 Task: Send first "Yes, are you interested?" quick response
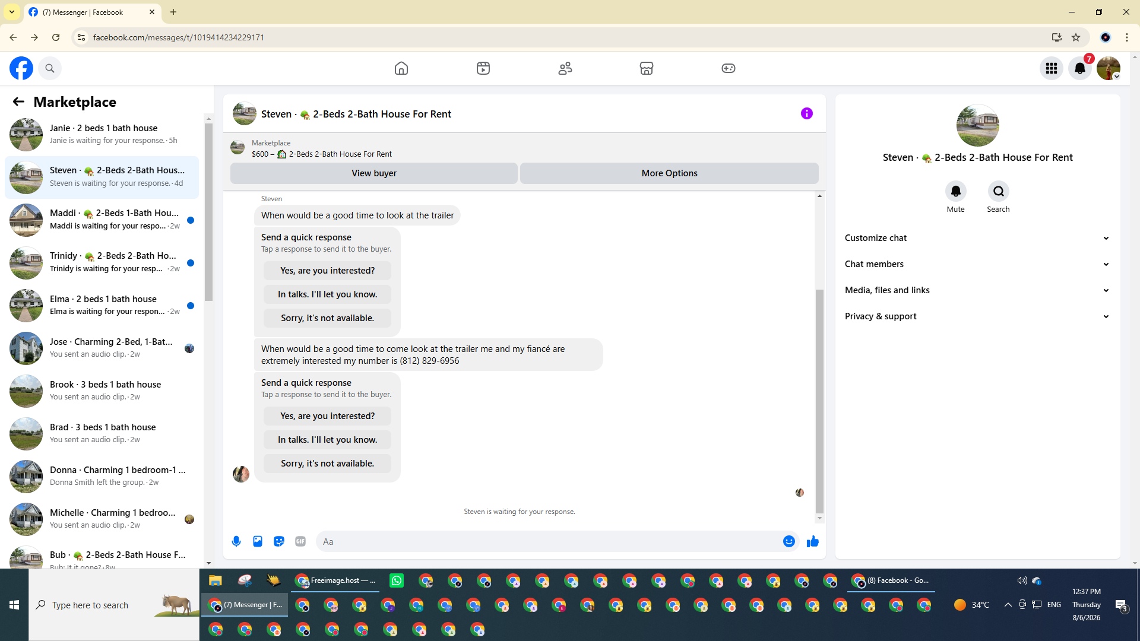[327, 271]
